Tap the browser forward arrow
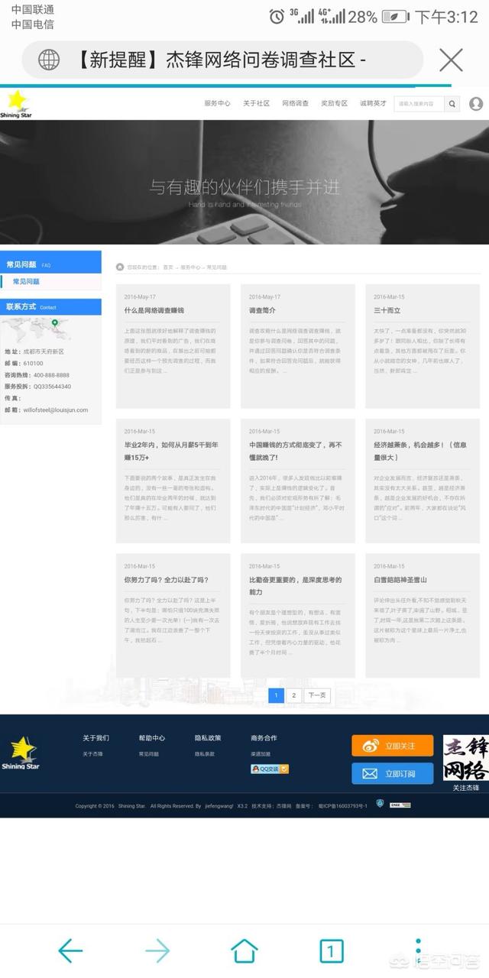The width and height of the screenshot is (489, 978). coord(157,950)
